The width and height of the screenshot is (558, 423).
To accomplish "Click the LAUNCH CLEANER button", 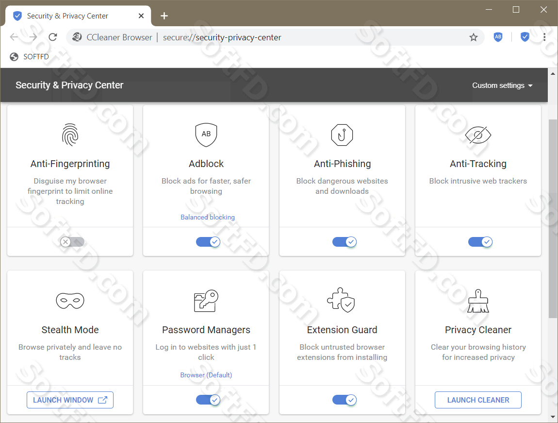I will click(x=478, y=400).
